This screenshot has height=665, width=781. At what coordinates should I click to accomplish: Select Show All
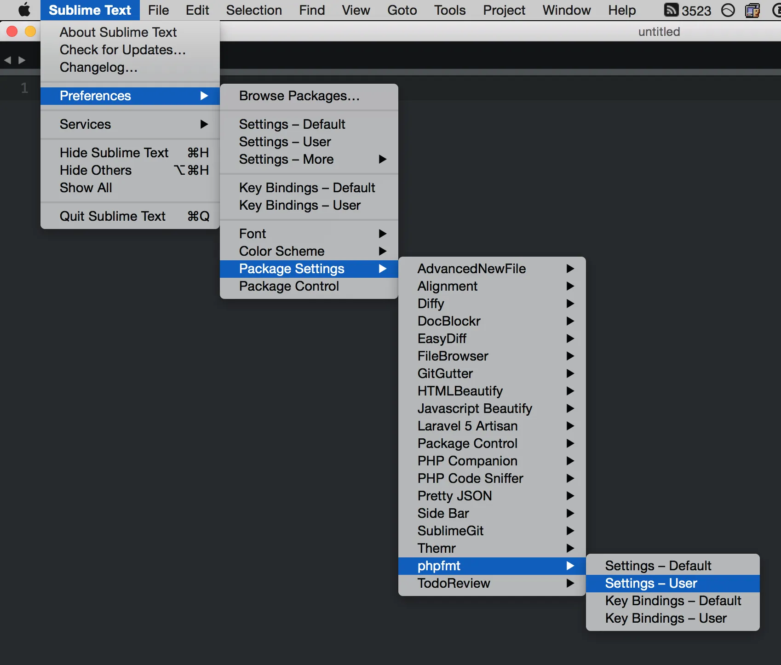[130, 188]
